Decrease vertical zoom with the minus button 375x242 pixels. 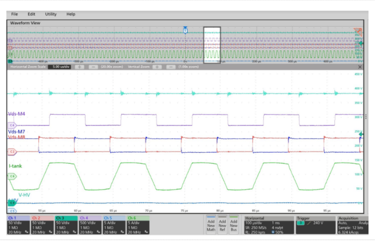(x=171, y=67)
